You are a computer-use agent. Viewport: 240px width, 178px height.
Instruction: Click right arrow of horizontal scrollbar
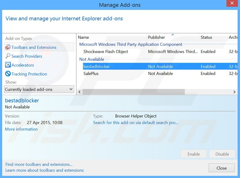[235, 92]
